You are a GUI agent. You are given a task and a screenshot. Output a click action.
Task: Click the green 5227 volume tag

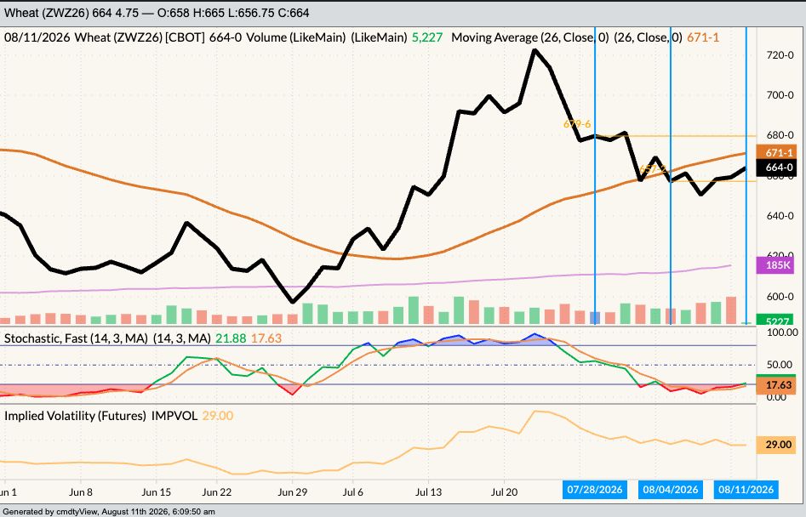pyautogui.click(x=776, y=321)
